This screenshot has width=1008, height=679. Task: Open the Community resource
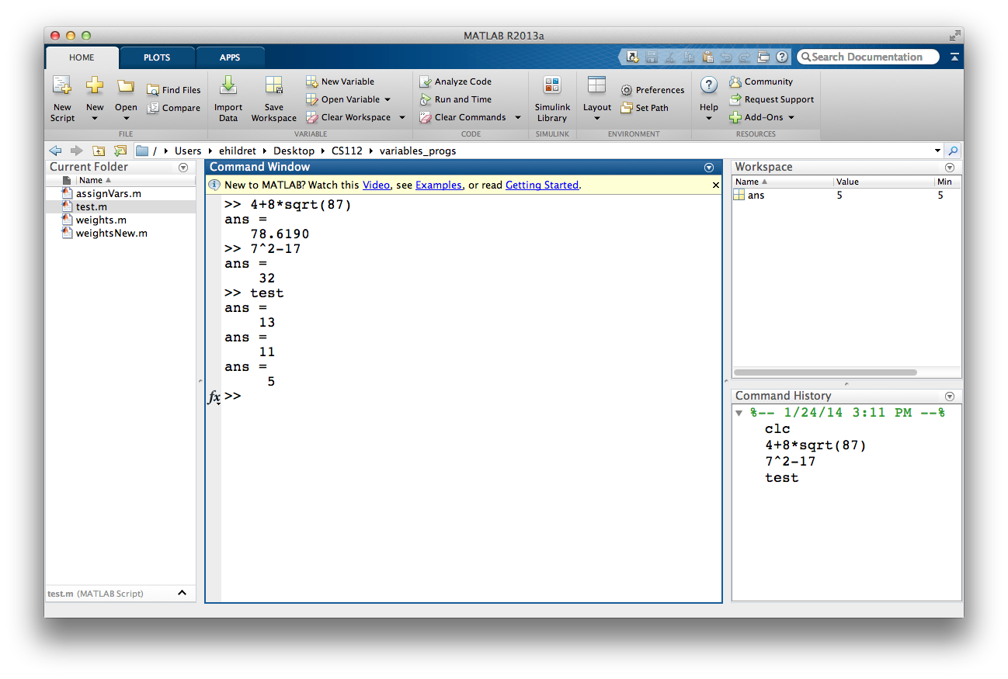(761, 81)
